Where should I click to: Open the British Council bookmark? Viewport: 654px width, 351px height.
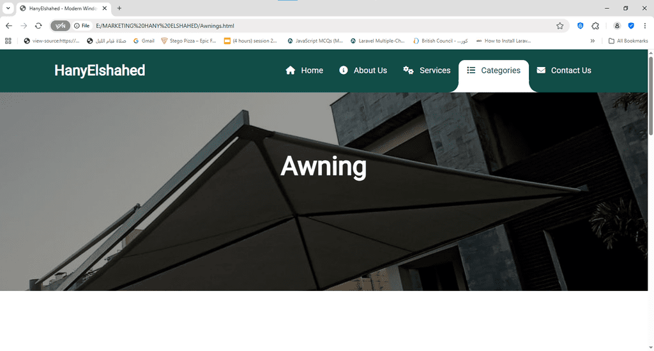(441, 41)
